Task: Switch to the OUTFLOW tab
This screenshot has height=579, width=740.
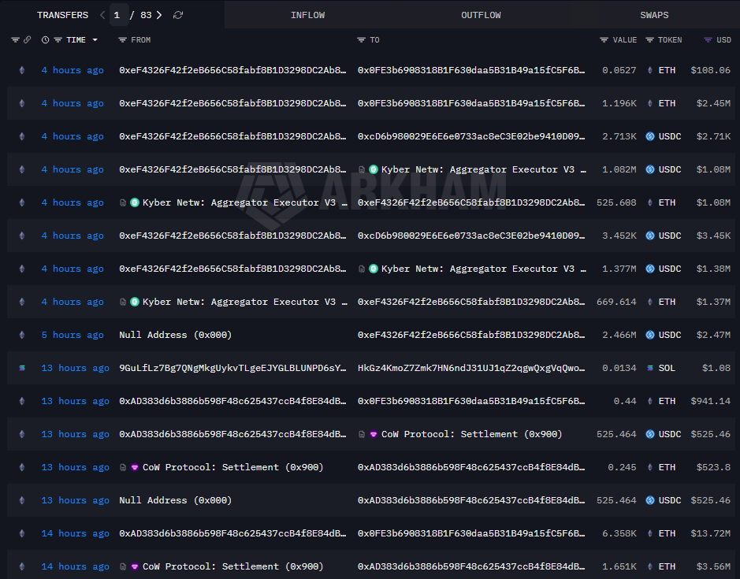Action: pyautogui.click(x=481, y=15)
